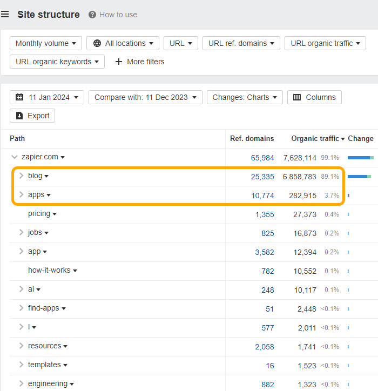
Task: Open the 11 Jan 2024 date picker
Action: 47,97
